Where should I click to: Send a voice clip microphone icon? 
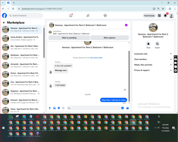[50, 108]
